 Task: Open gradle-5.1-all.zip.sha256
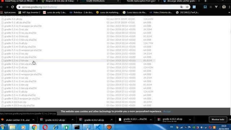click(17, 22)
